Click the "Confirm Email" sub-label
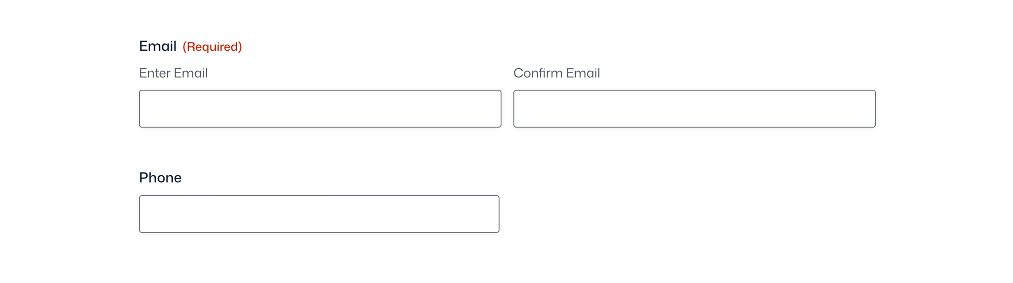Screen dimensions: 1013x283 556,73
